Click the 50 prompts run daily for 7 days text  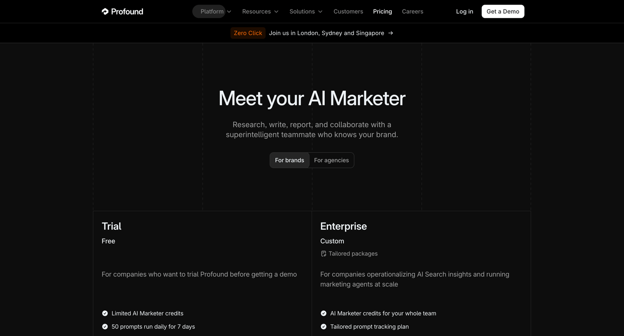coord(153,327)
